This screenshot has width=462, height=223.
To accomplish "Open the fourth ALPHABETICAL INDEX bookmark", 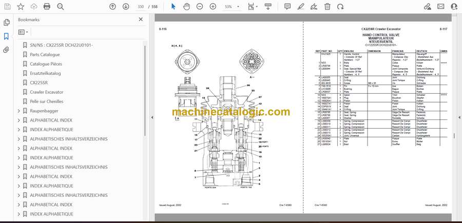I will pyautogui.click(x=51, y=205).
